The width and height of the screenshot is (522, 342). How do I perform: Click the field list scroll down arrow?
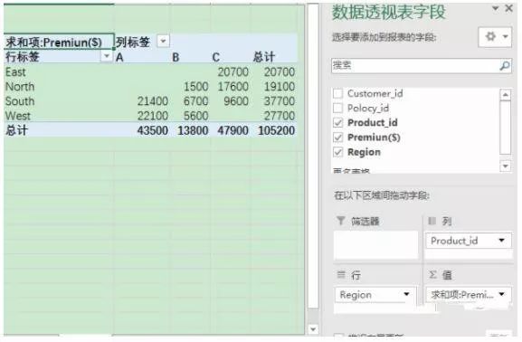point(506,166)
